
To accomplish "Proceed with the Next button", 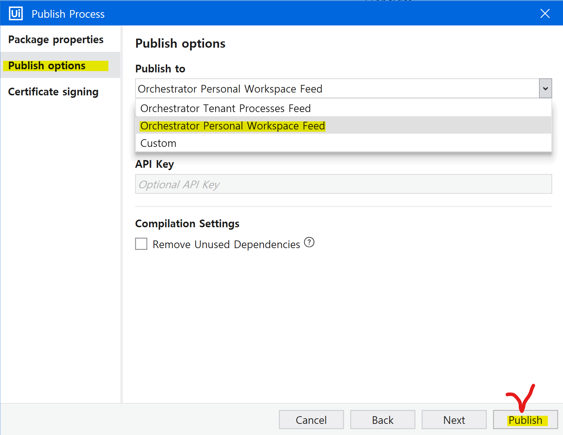I will point(454,420).
